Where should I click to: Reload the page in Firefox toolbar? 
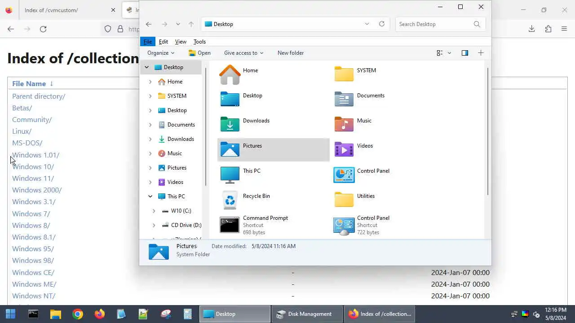click(x=43, y=29)
